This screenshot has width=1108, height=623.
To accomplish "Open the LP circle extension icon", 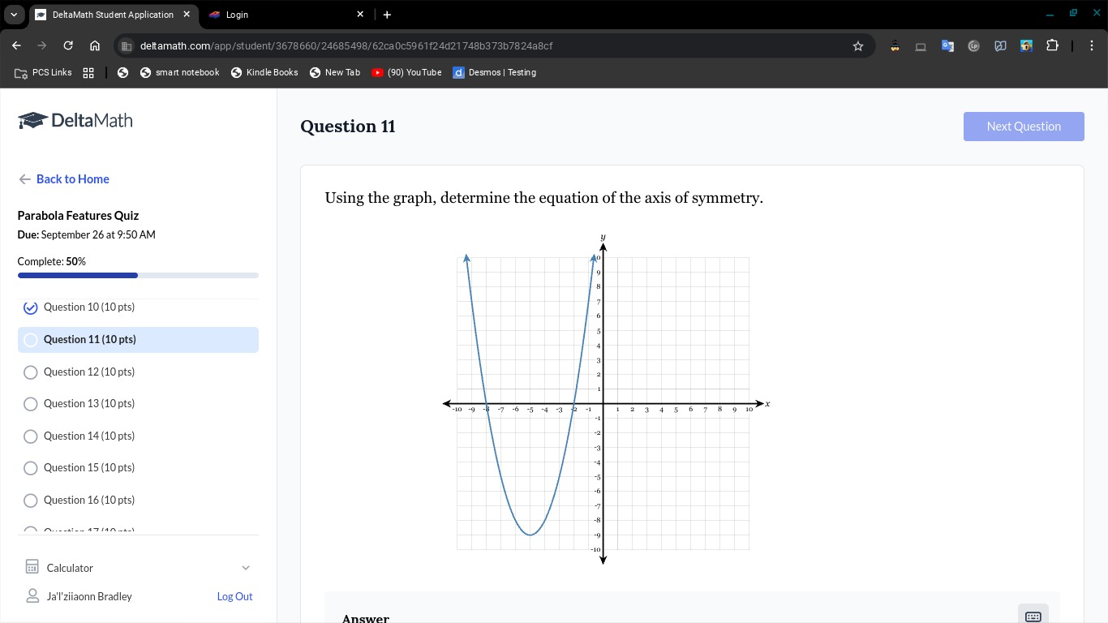I will click(x=974, y=45).
